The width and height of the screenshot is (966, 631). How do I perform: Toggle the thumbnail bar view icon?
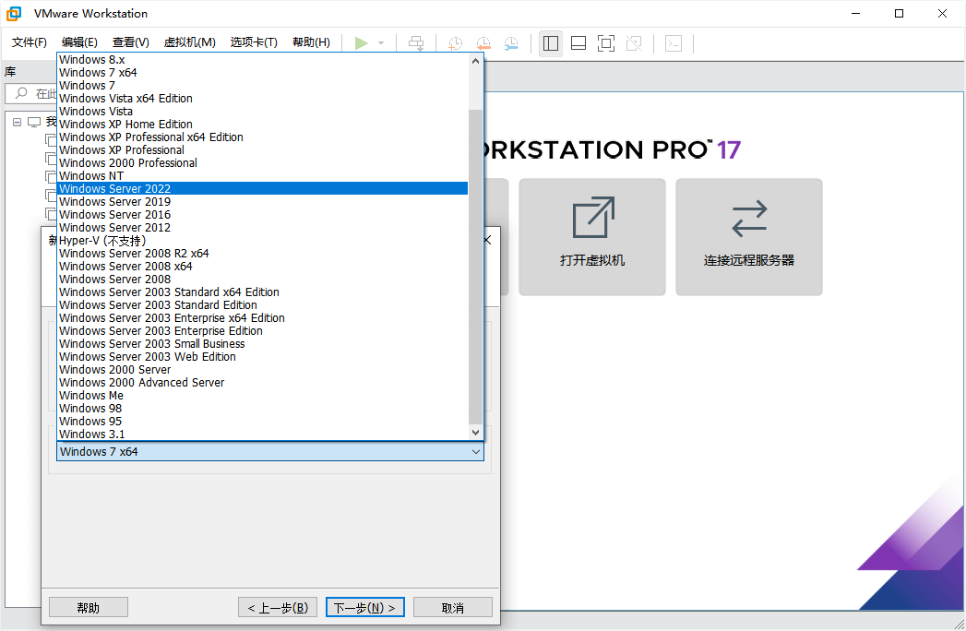coord(578,42)
